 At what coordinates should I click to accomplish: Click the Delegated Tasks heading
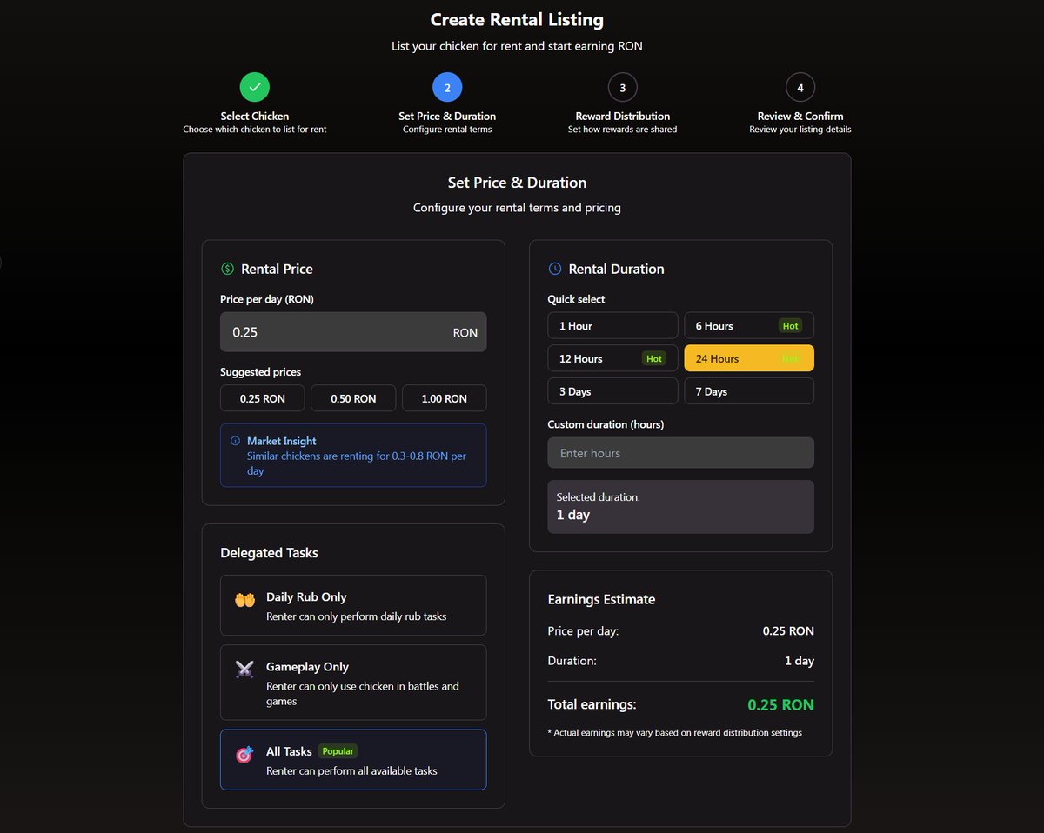269,553
